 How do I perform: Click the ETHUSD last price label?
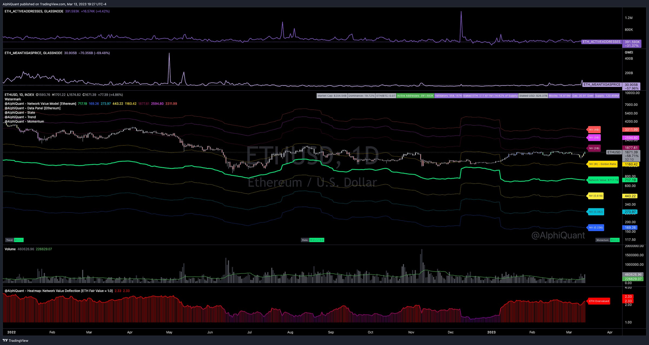pos(614,152)
